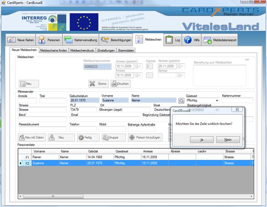The height and width of the screenshot is (207, 267).
Task: Confirm deletion with Ja button
Action: (202, 140)
